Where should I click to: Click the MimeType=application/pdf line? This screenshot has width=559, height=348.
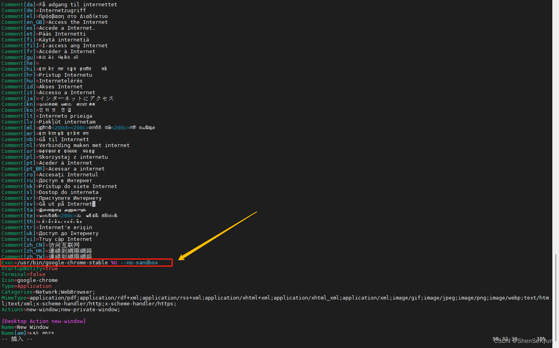click(275, 301)
